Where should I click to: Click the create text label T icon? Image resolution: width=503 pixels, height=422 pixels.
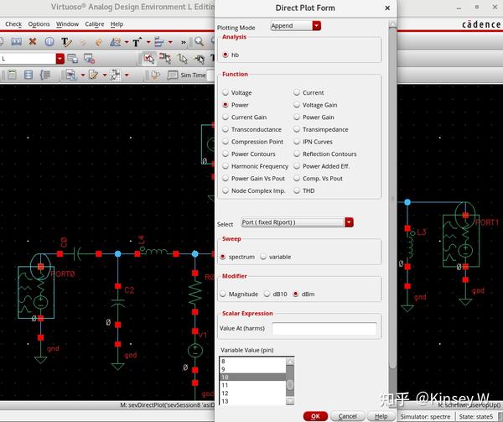(137, 42)
